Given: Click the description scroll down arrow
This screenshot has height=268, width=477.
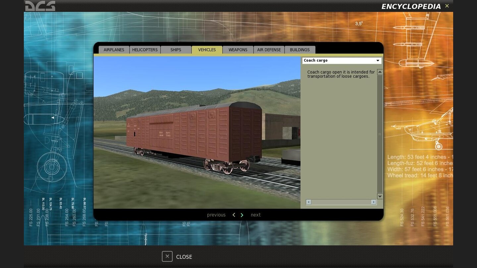Looking at the screenshot, I should pos(380,196).
